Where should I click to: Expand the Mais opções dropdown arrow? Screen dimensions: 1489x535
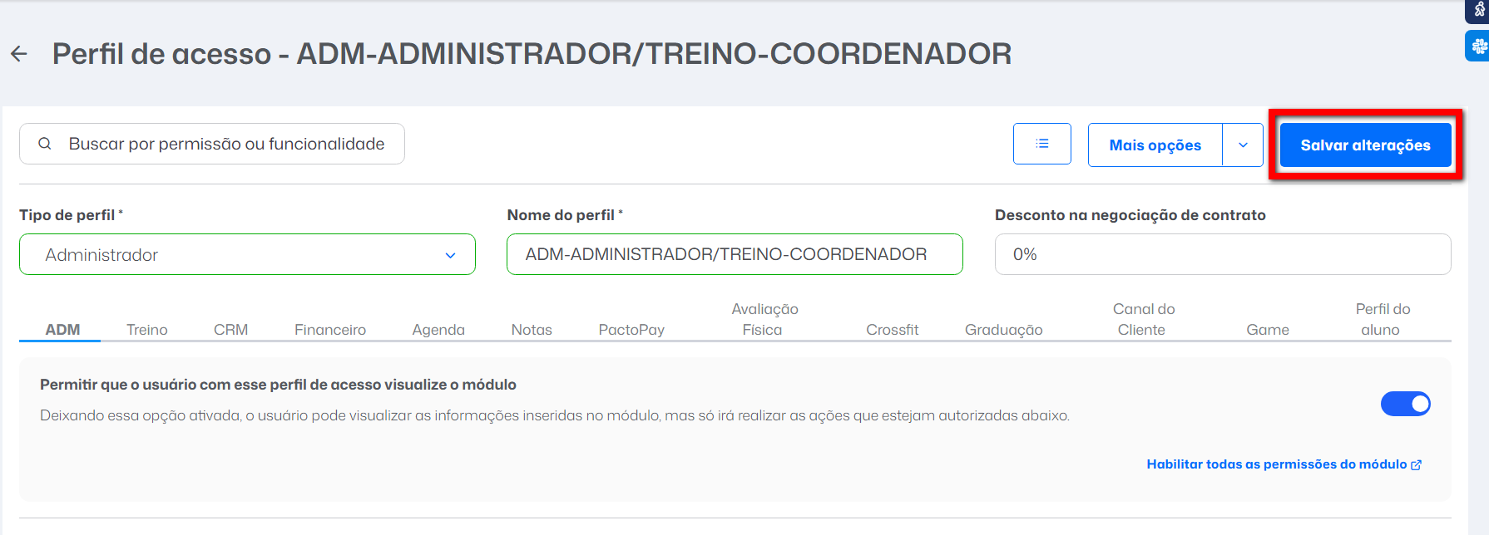[1243, 145]
